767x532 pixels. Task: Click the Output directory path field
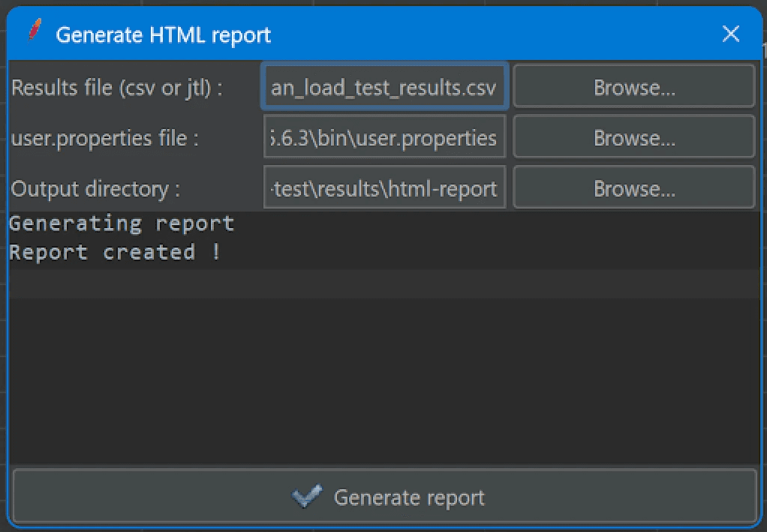point(385,188)
